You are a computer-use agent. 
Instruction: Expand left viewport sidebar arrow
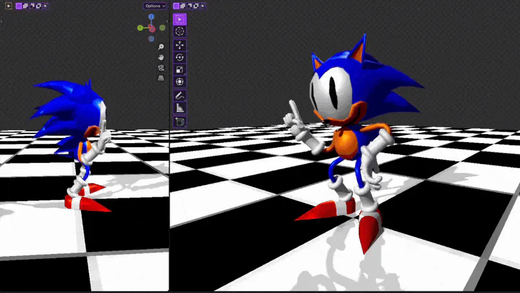coord(167,21)
